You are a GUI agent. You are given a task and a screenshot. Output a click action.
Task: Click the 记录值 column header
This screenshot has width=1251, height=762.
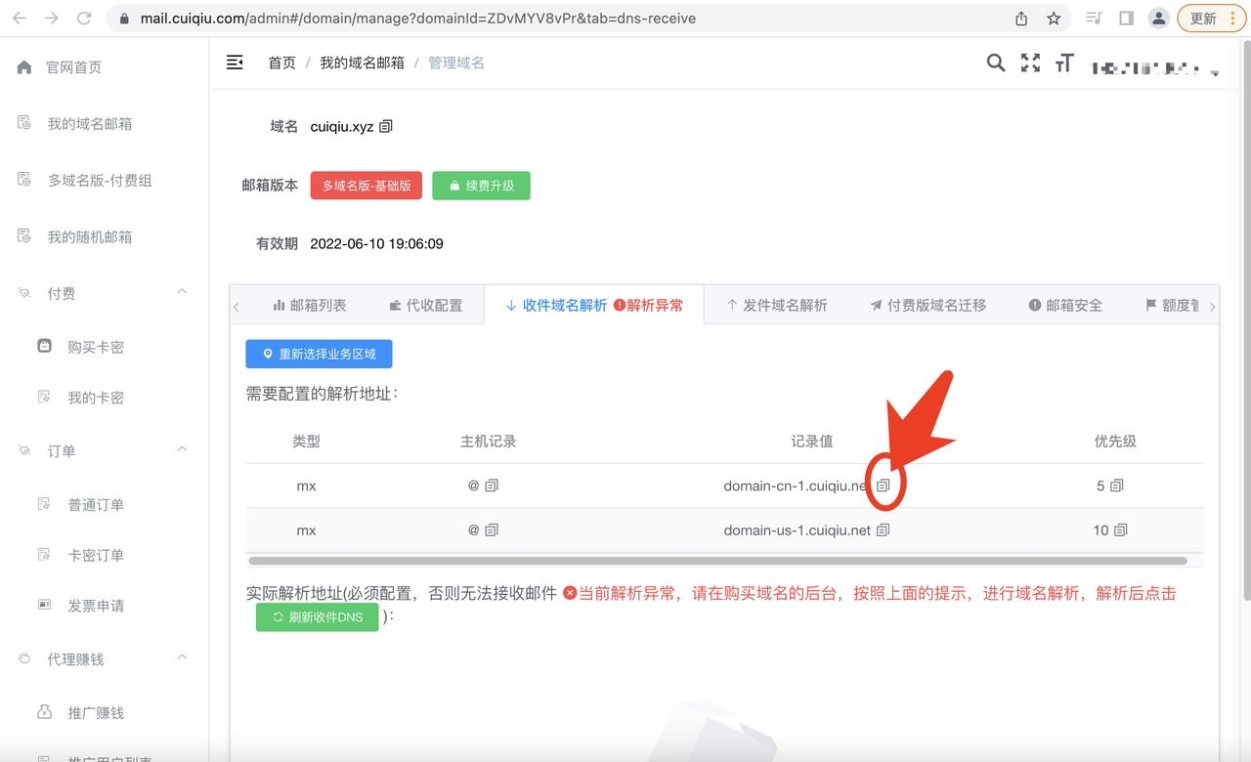[x=812, y=442]
